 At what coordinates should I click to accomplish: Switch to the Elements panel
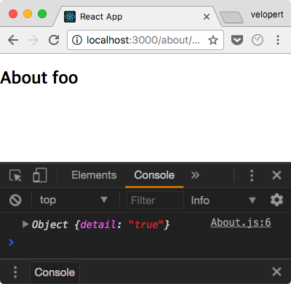(94, 175)
